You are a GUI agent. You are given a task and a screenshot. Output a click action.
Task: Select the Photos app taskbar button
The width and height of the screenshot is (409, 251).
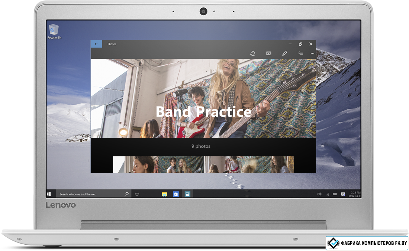click(x=187, y=194)
